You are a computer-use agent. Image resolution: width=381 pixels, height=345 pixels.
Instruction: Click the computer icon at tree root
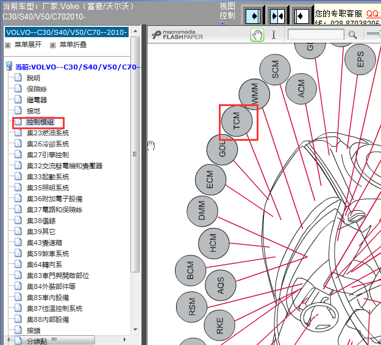coord(9,66)
